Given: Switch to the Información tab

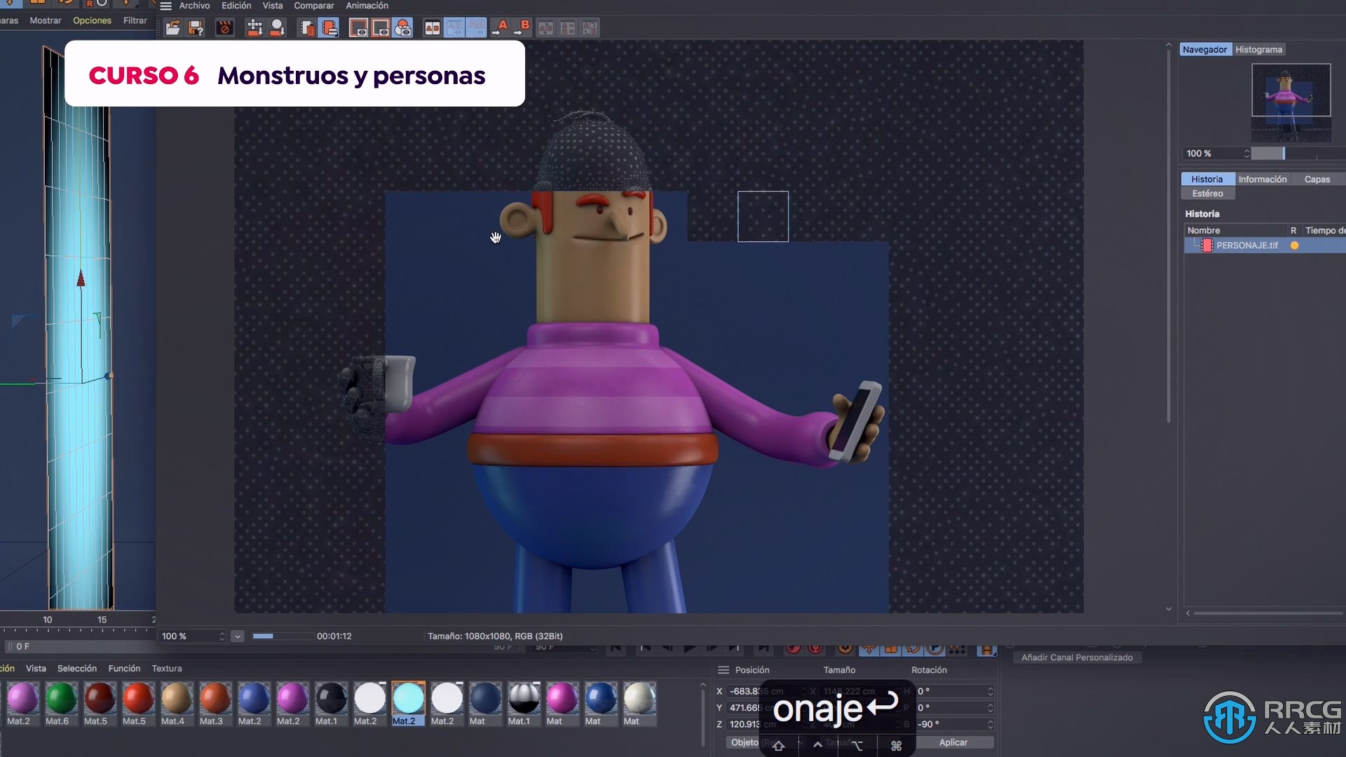Looking at the screenshot, I should pos(1262,179).
